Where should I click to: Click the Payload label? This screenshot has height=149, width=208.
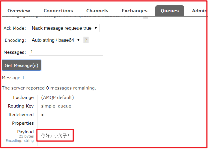coord(25,132)
